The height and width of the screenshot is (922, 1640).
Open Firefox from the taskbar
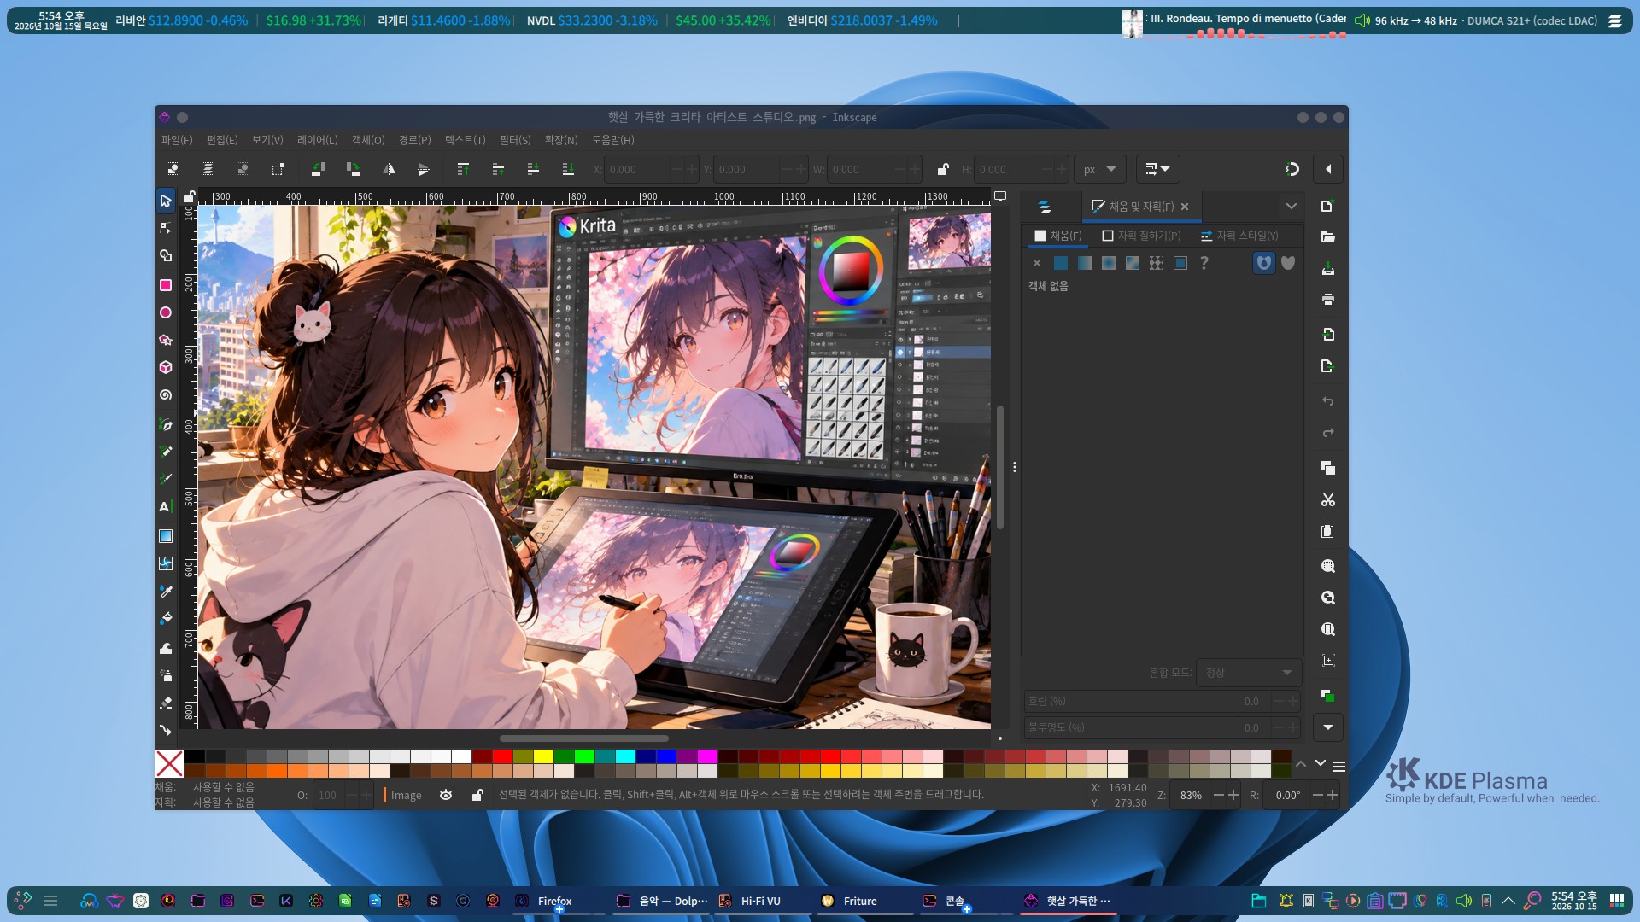(x=554, y=901)
